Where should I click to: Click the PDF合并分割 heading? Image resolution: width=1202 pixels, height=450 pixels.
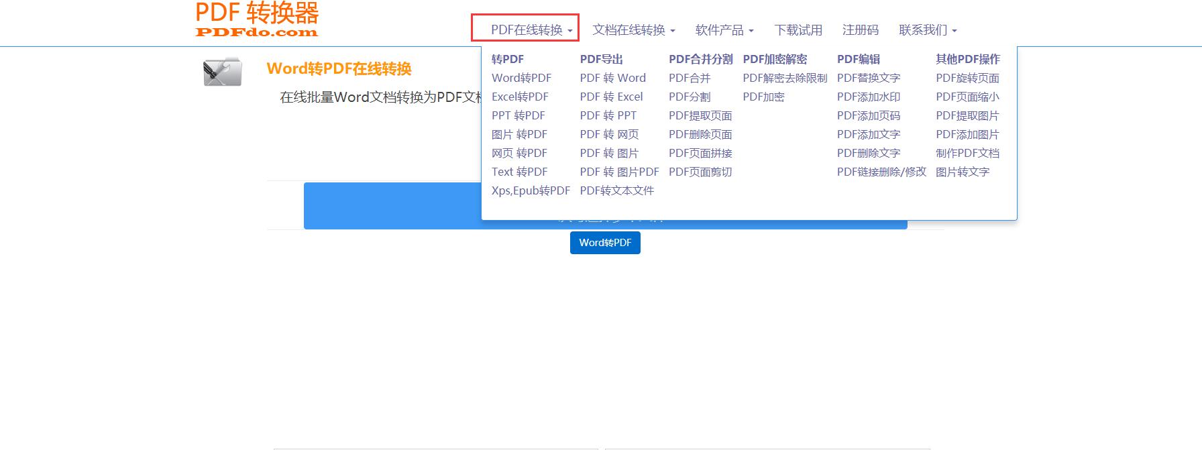coord(700,59)
